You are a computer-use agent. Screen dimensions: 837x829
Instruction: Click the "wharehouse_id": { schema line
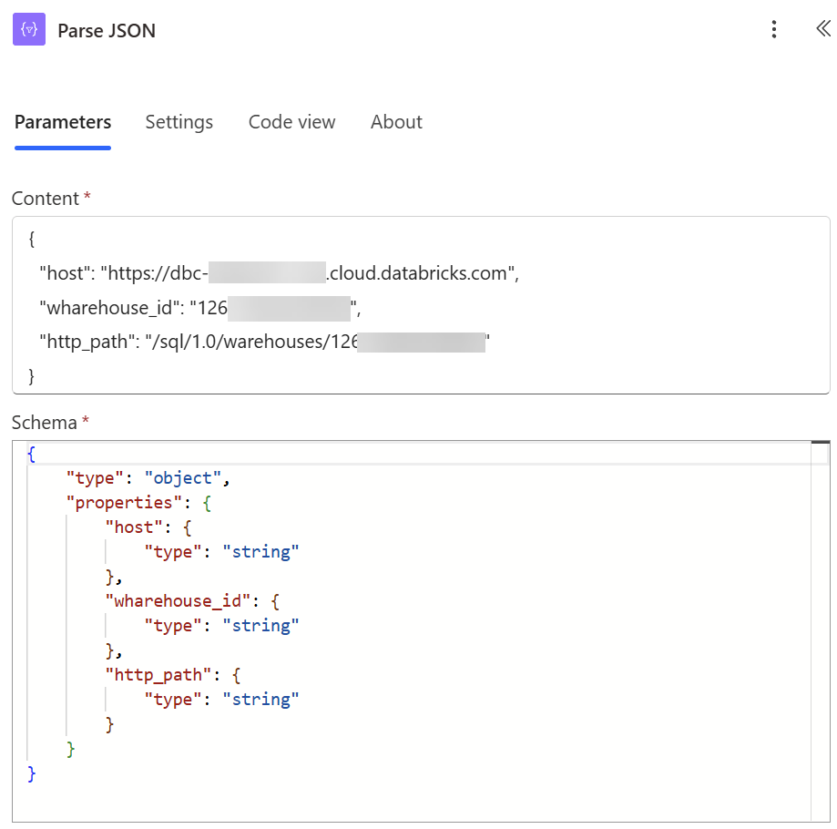pyautogui.click(x=192, y=601)
